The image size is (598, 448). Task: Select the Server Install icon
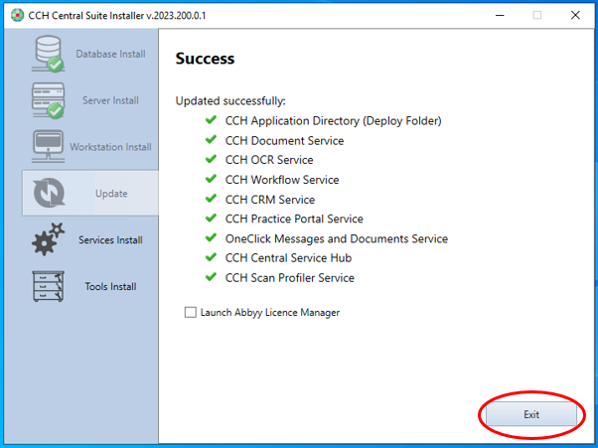coord(48,100)
